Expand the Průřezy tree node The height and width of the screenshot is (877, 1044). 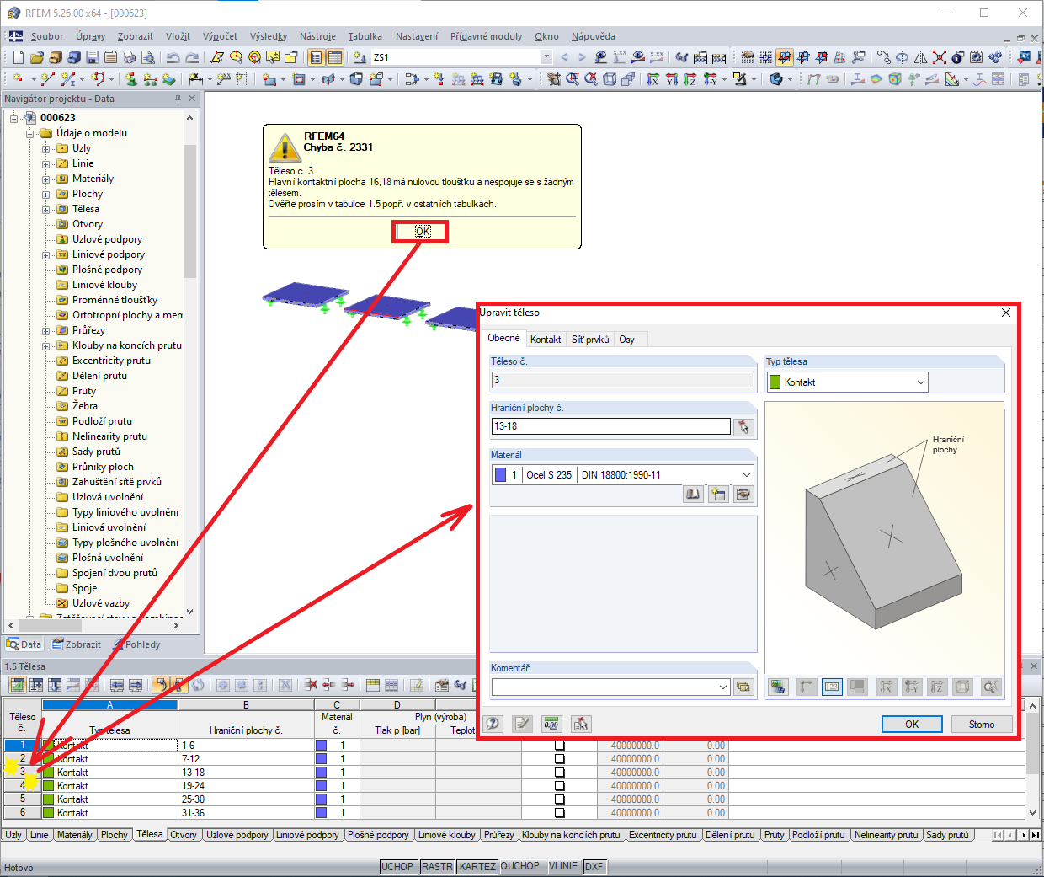46,330
